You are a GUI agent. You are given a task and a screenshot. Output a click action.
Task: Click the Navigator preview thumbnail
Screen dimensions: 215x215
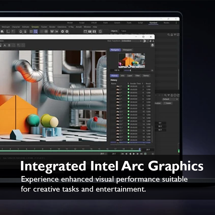tap(131, 61)
